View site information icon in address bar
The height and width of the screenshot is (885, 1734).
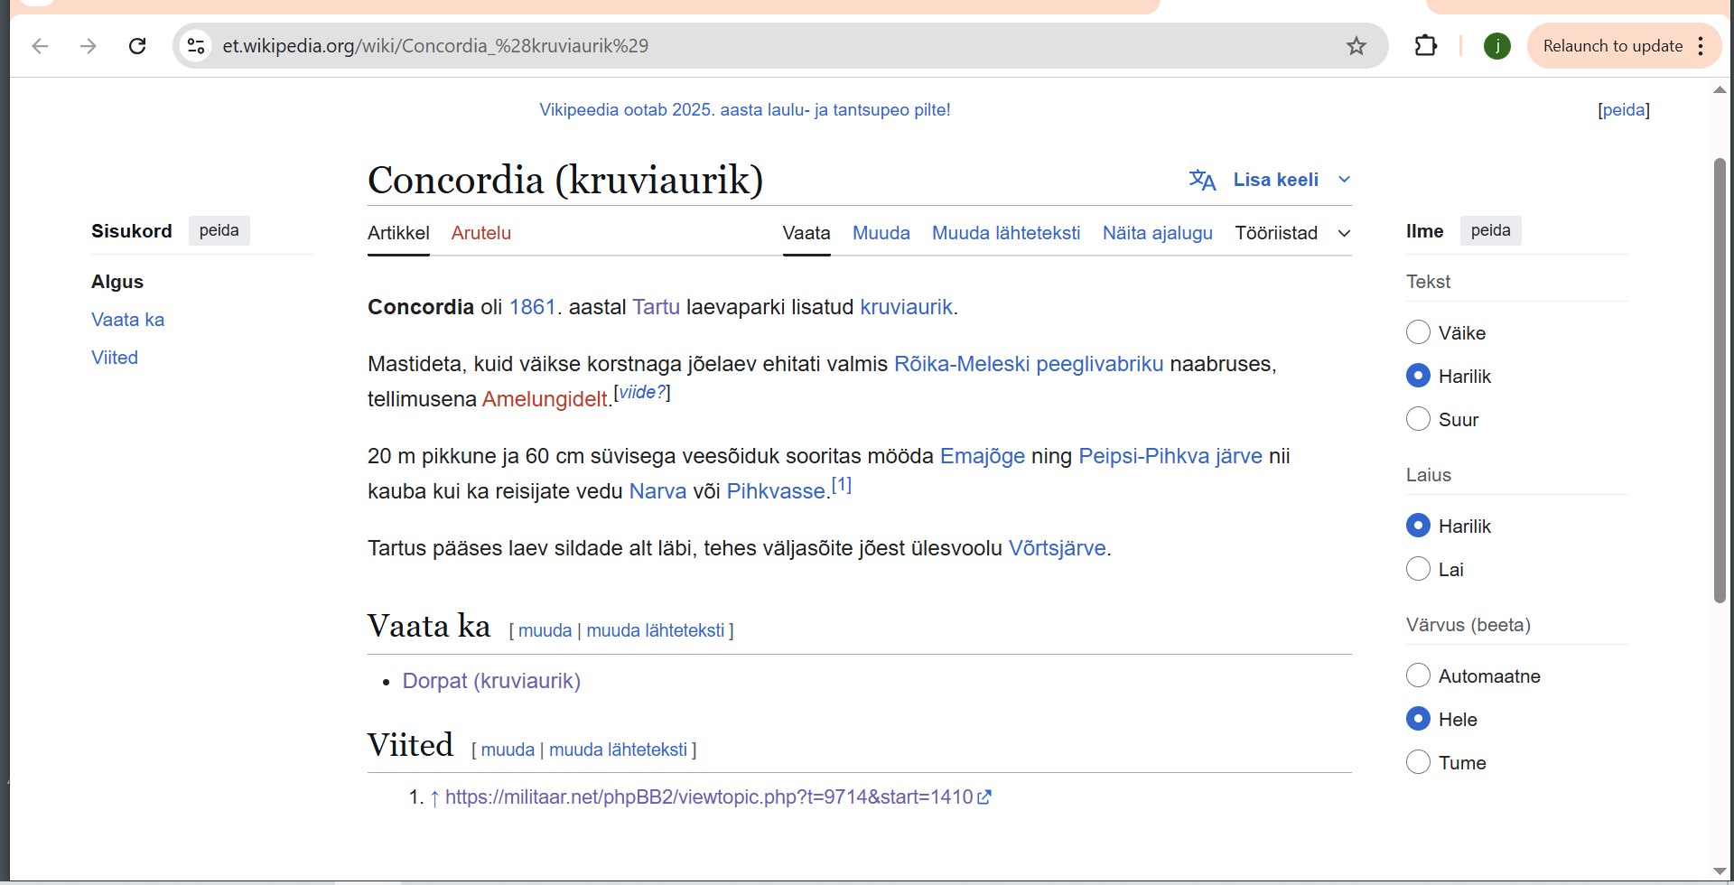(196, 45)
